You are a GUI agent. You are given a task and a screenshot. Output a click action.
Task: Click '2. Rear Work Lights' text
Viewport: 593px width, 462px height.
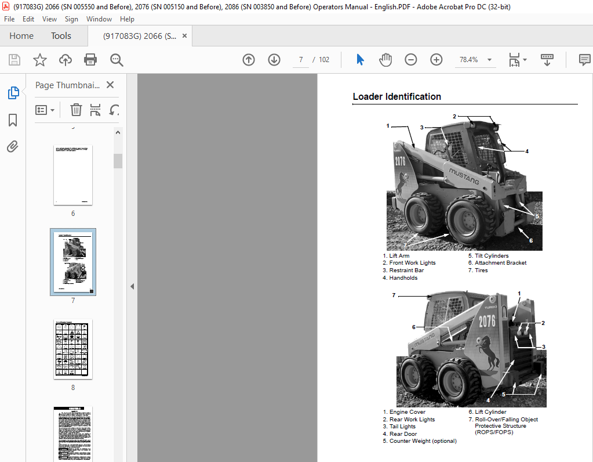(409, 420)
